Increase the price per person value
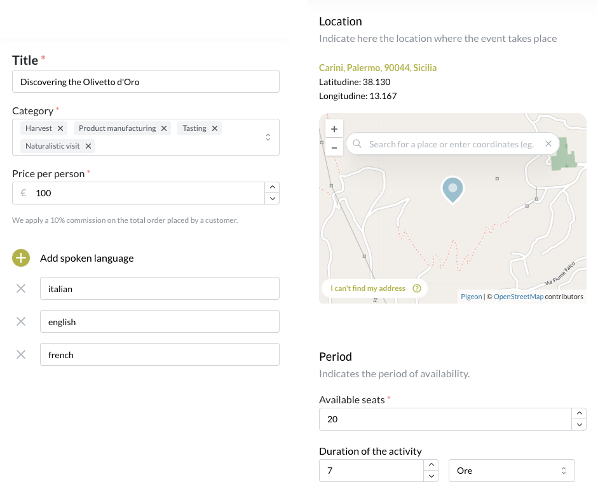The width and height of the screenshot is (598, 496). [272, 187]
